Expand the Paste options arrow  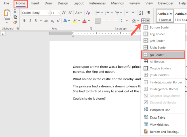7,22
